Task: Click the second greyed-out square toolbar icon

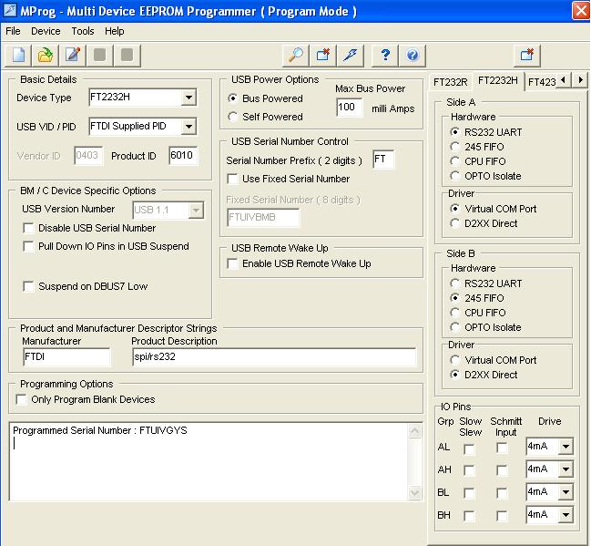Action: coord(127,55)
